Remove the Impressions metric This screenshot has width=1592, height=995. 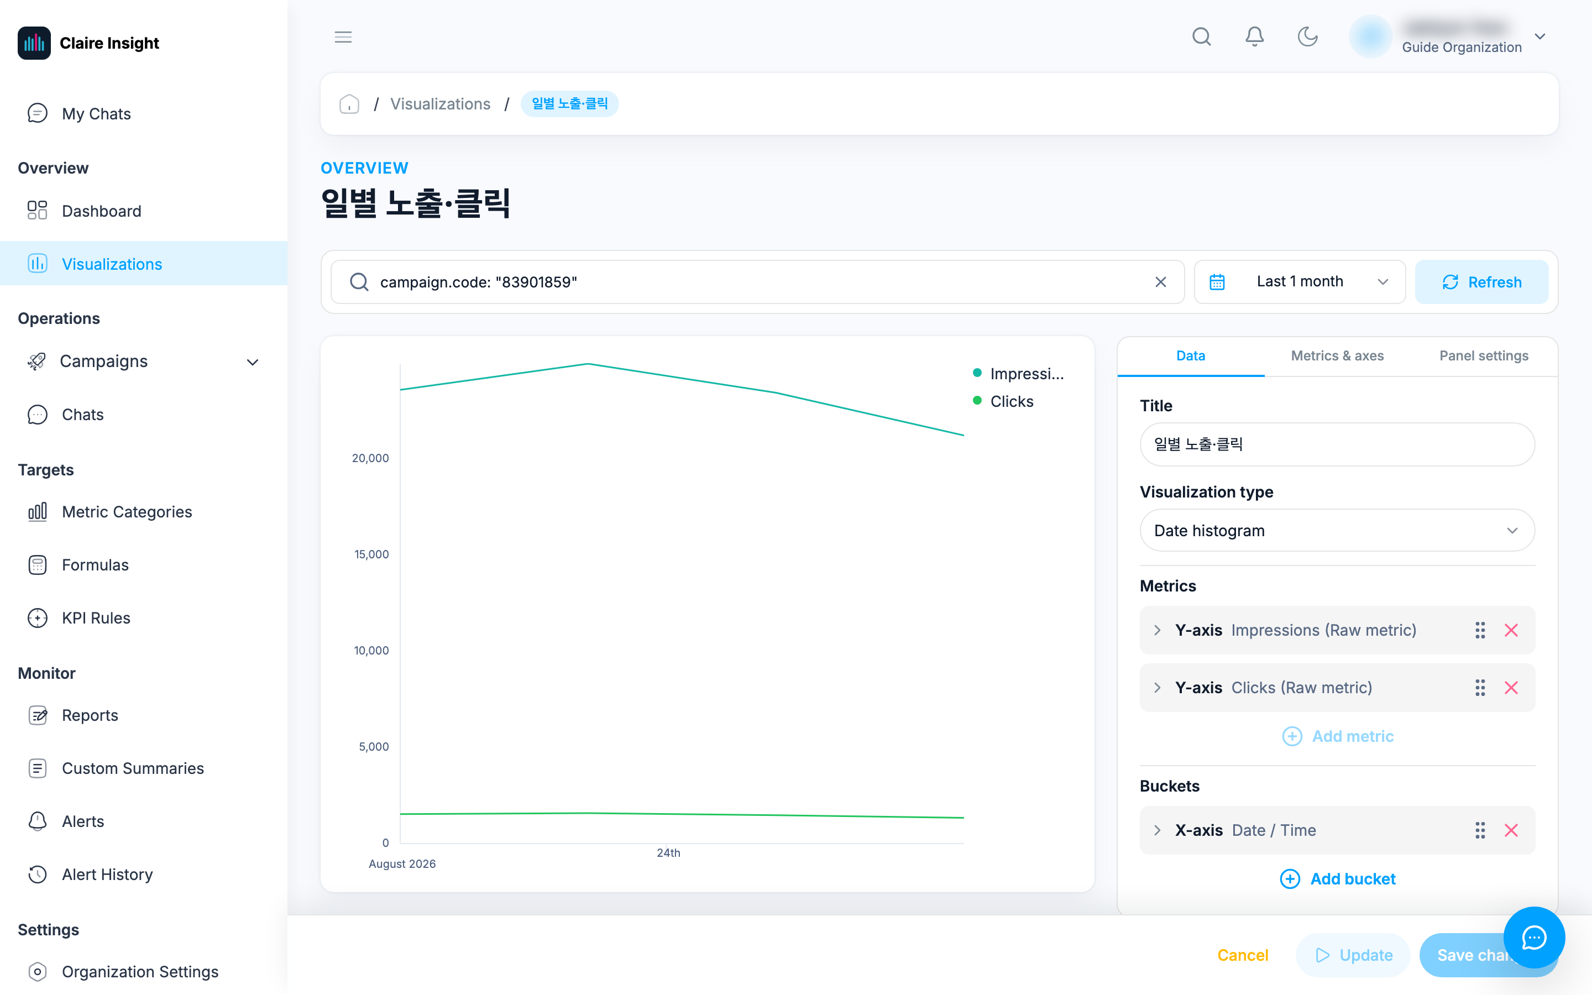tap(1511, 630)
